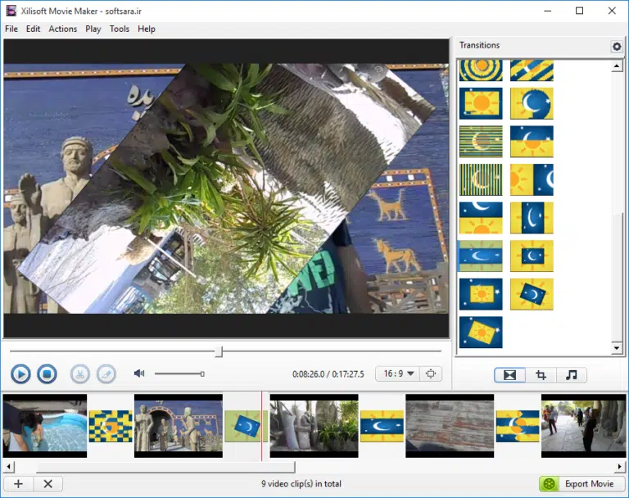Screen dimensions: 629x498
Task: Click the horizontal moon band transition in timeline
Action: coord(382,426)
